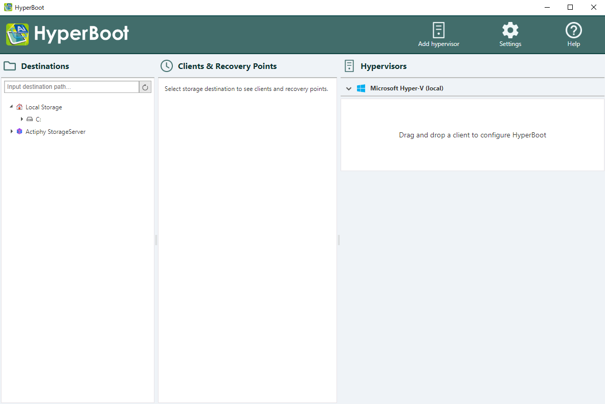Click the Actiphy StorageServer purple icon
This screenshot has height=404, width=605.
tap(19, 131)
